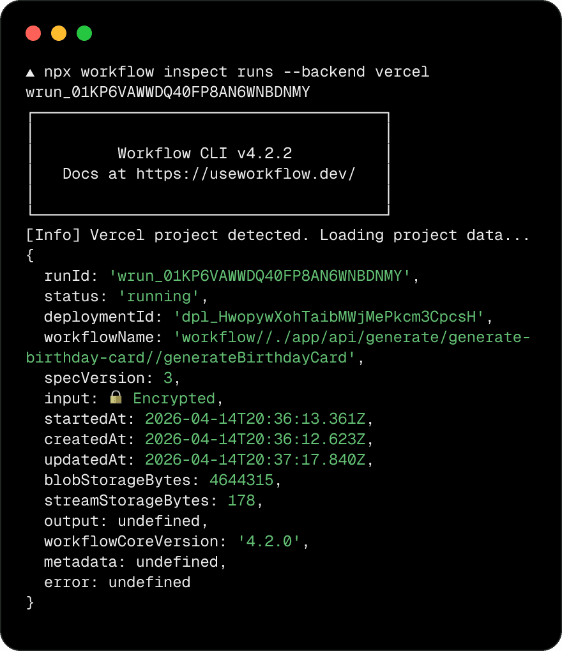Open the https://useworkflow.dev/ docs link
This screenshot has height=651, width=562.
point(246,174)
